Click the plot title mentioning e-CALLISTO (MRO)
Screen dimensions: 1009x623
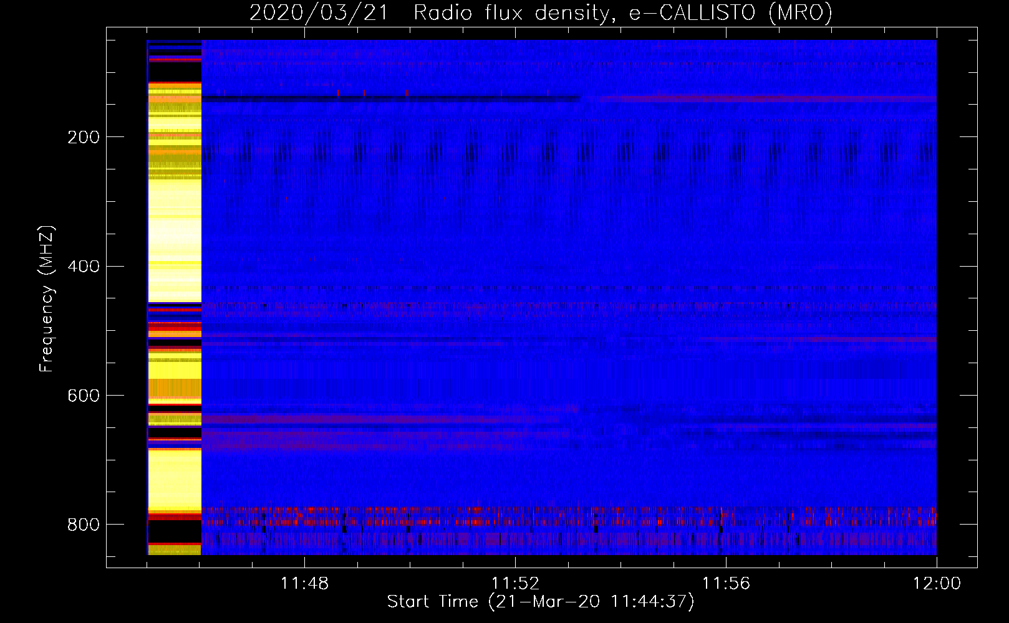point(541,12)
